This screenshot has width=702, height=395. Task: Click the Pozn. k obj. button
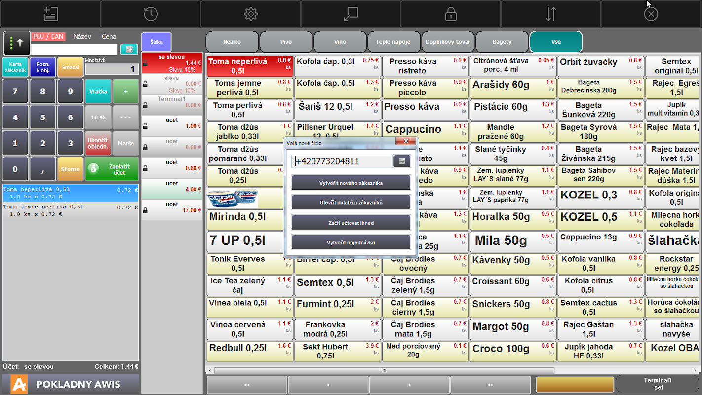(43, 67)
